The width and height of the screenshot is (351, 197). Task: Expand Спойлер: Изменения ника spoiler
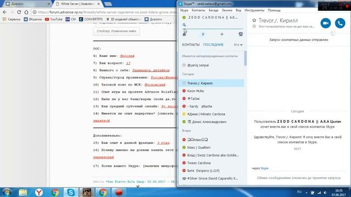(116, 31)
